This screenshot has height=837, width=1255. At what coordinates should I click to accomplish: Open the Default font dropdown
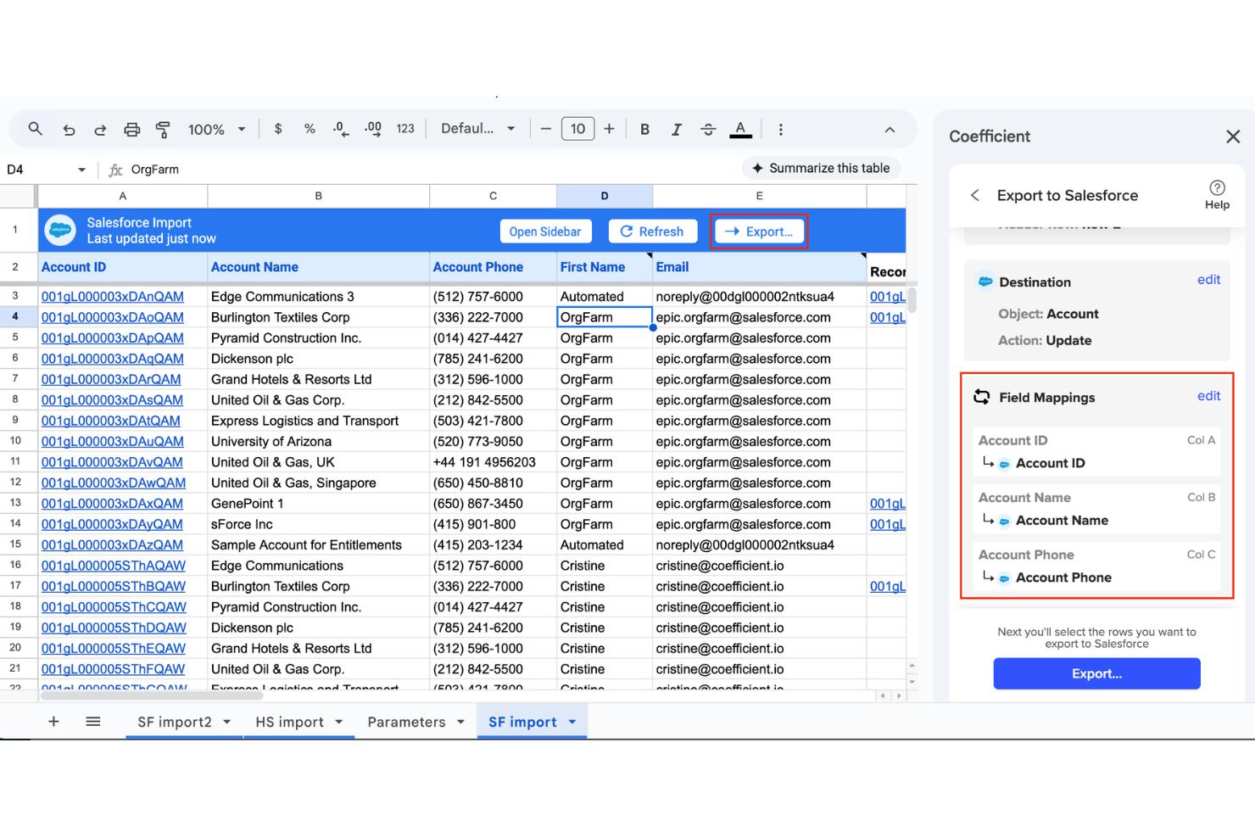(477, 128)
